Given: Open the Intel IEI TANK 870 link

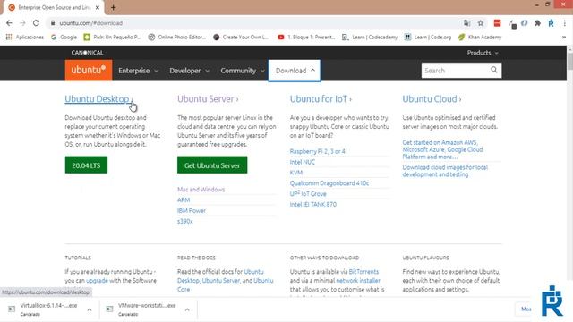Looking at the screenshot, I should (312, 204).
